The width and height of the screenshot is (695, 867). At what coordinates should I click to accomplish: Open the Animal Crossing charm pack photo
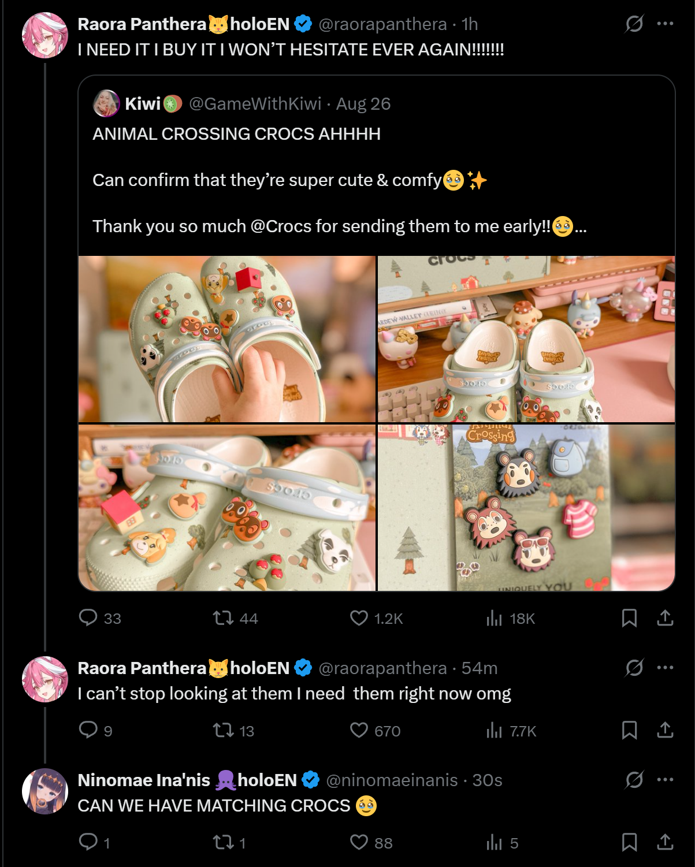526,508
